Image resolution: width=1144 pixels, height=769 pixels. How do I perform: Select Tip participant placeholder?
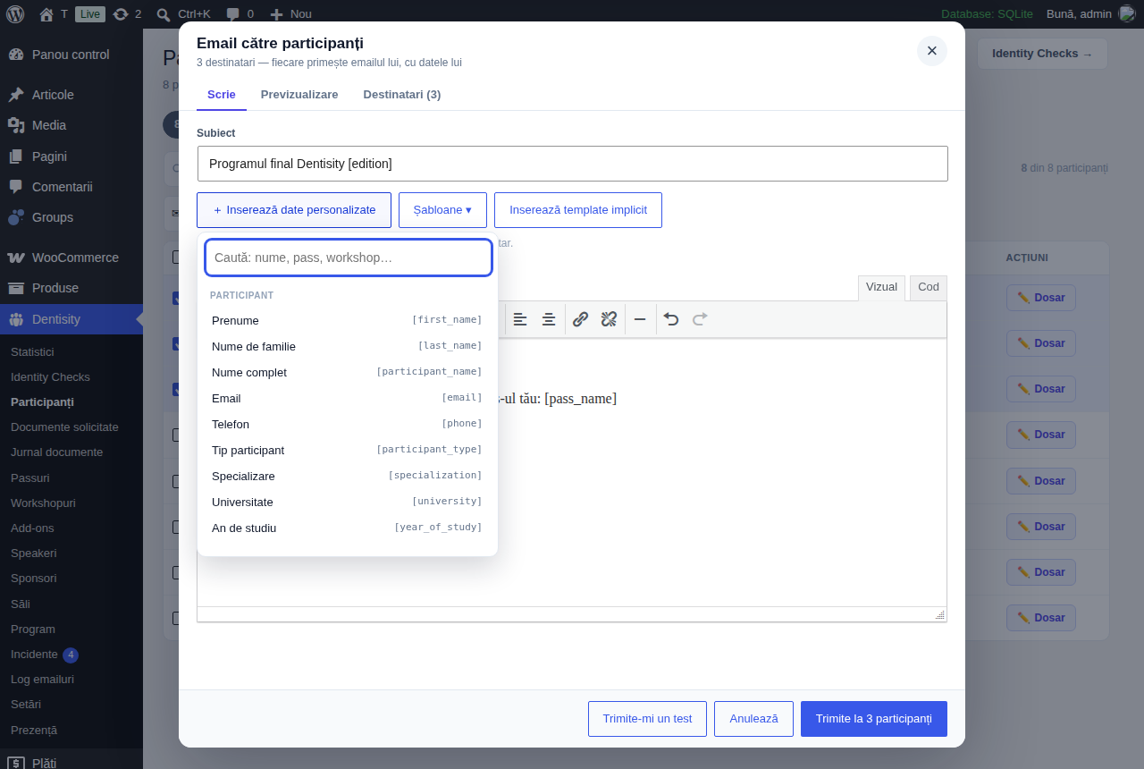click(347, 450)
